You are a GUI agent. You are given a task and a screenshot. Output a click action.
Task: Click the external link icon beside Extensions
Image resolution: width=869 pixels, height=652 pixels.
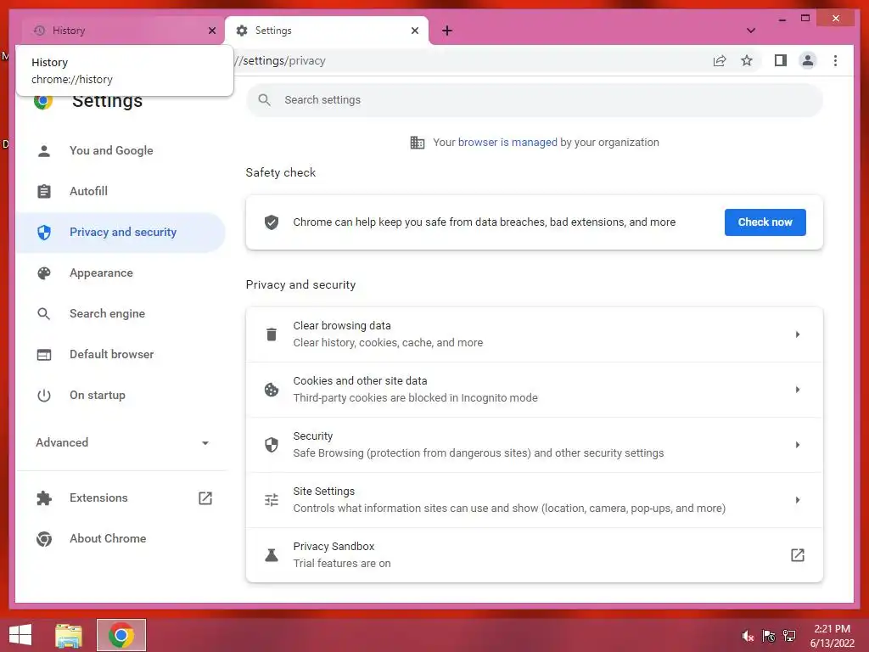click(205, 497)
